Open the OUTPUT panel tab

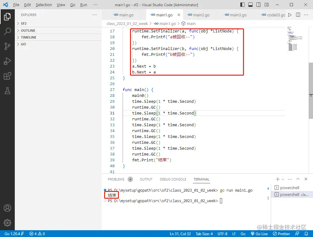click(146, 179)
